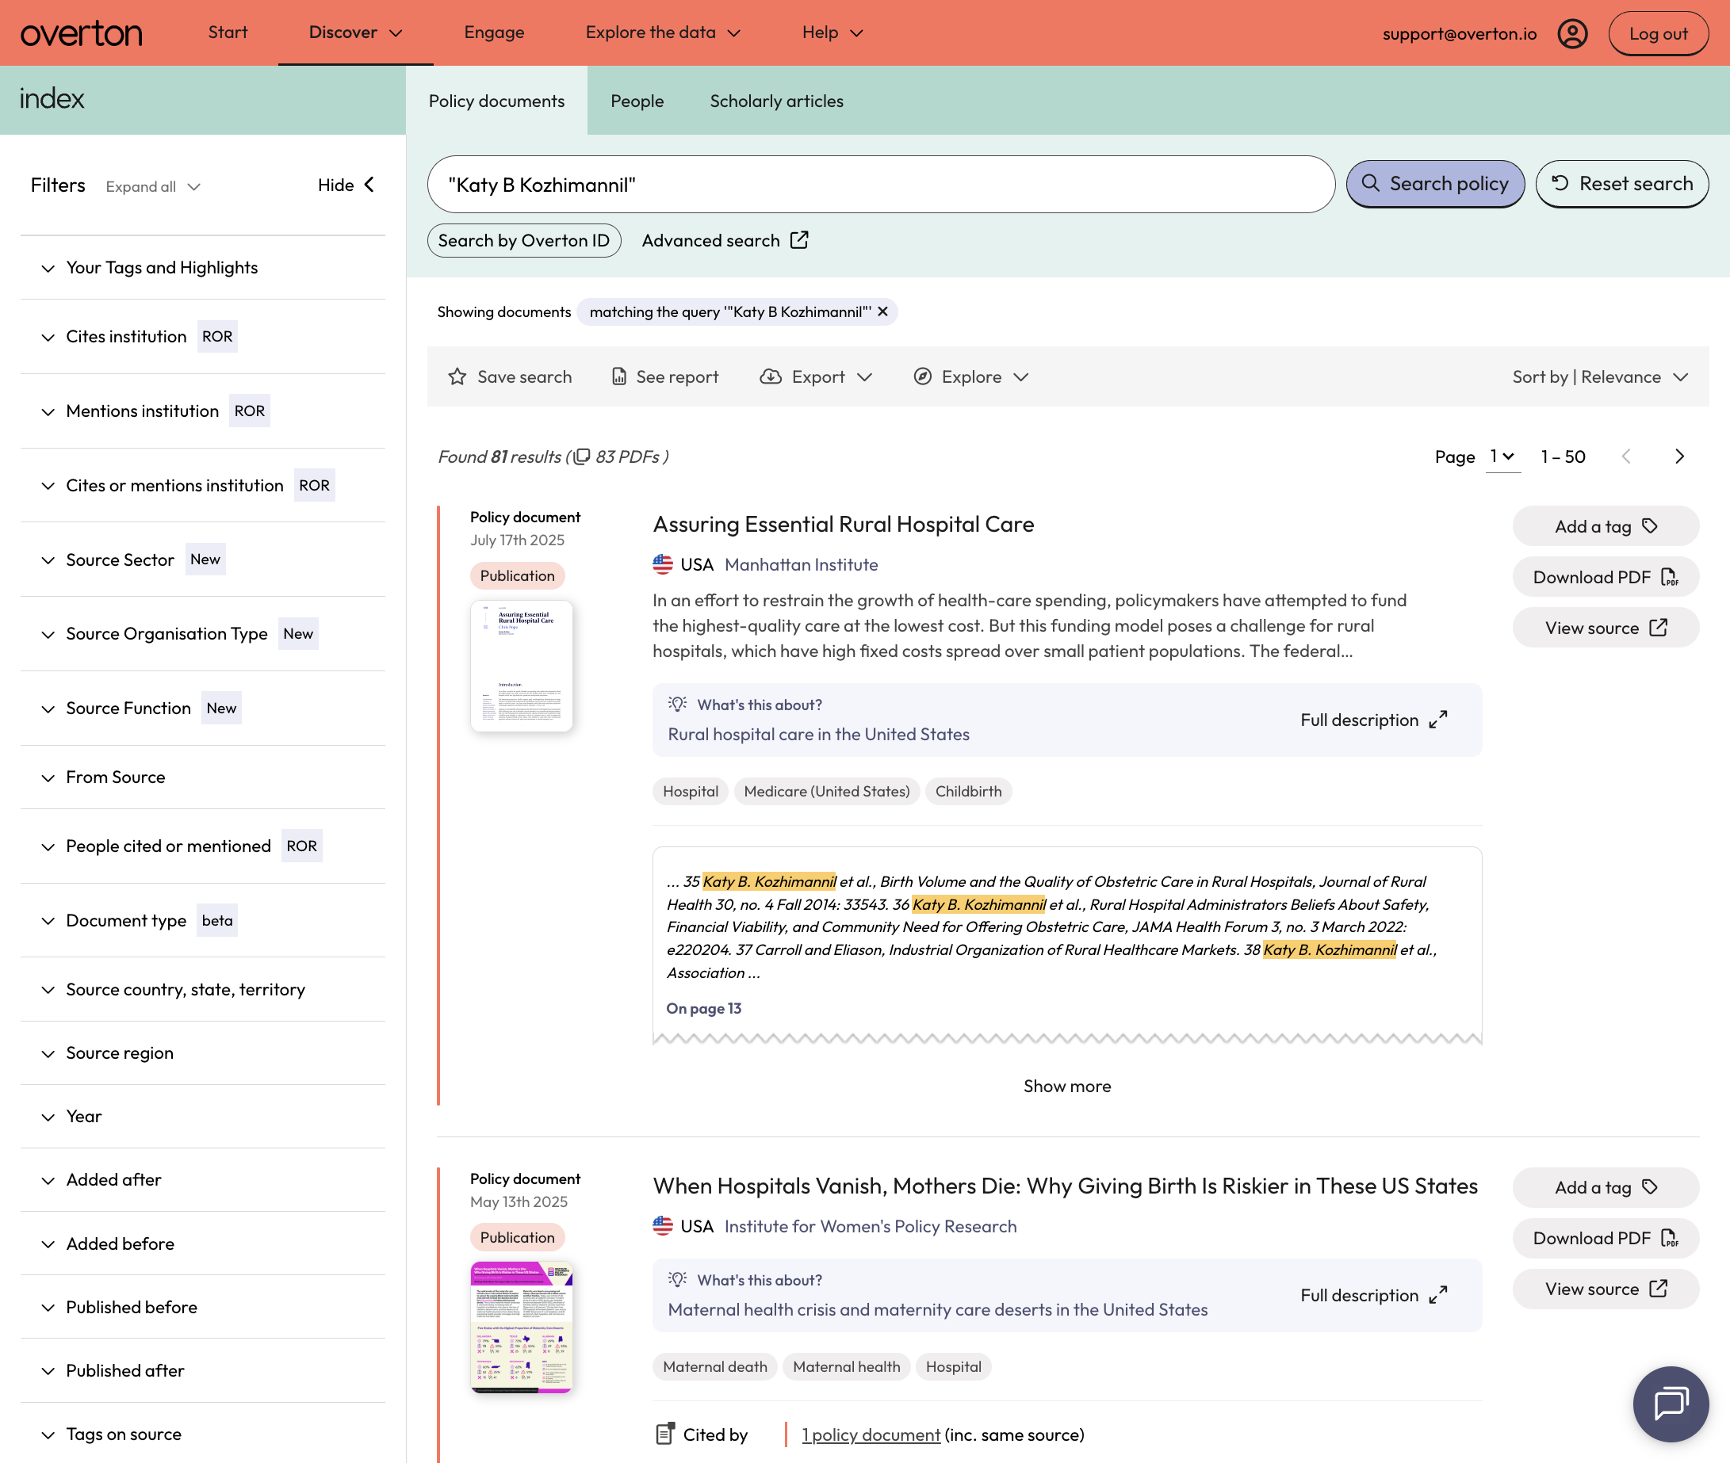Open the Export dropdown
This screenshot has width=1730, height=1463.
click(x=816, y=376)
